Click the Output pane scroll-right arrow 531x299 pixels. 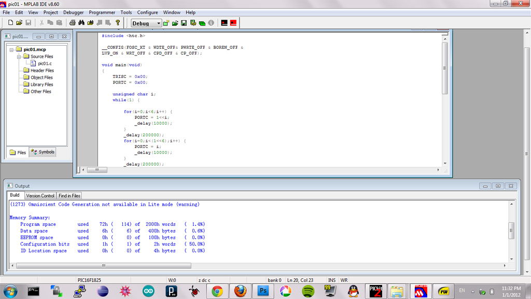(505, 266)
